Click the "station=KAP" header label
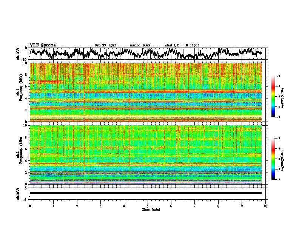Image resolution: width=299 pixels, height=231 pixels. tap(140, 45)
